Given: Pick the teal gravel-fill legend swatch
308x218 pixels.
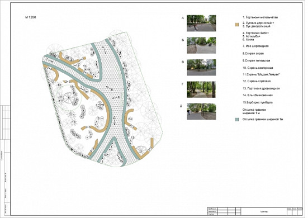Looking at the screenshot, I should pos(237,120).
